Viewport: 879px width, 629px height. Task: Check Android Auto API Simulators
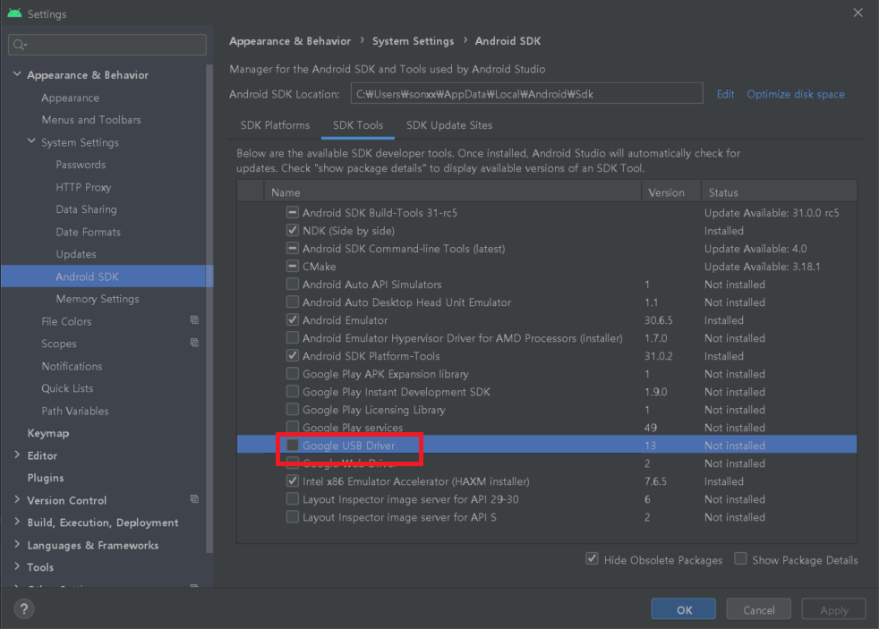pyautogui.click(x=292, y=284)
